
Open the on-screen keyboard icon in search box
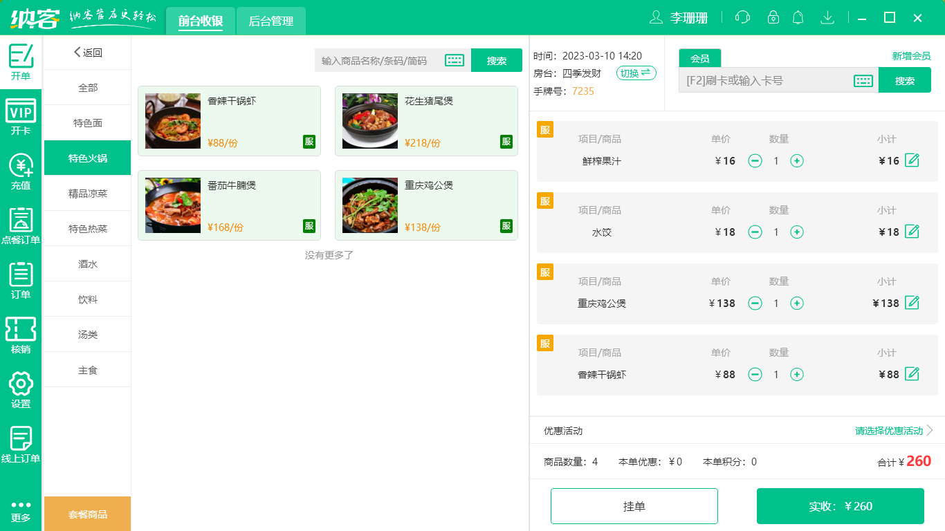(455, 60)
